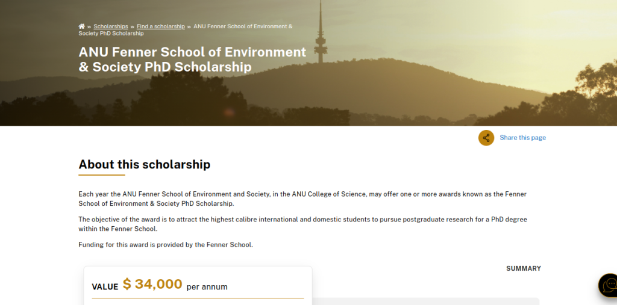
Task: Click the 'Funding for this award' sentence
Action: (166, 244)
